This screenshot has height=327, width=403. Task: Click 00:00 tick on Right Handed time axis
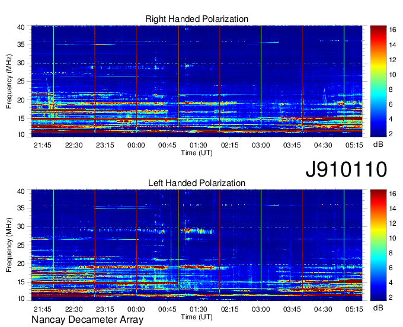tap(136, 145)
